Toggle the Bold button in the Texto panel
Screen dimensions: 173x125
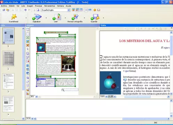coord(141,28)
